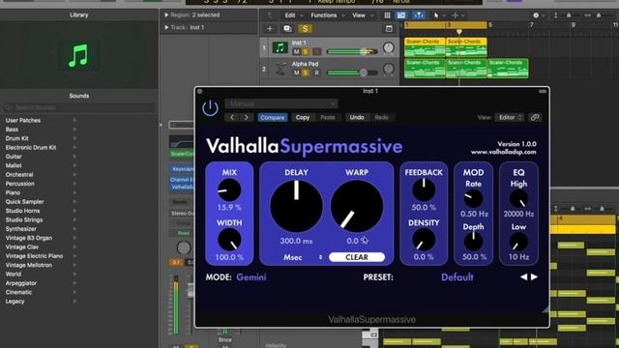Click the Inst 1 pan knob
Viewport: 619px width, 348px height.
[x=389, y=48]
